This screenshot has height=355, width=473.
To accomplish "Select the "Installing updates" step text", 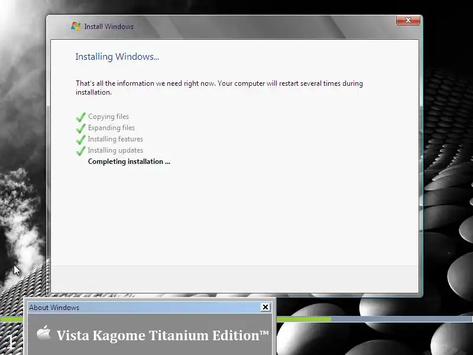I will coord(115,150).
